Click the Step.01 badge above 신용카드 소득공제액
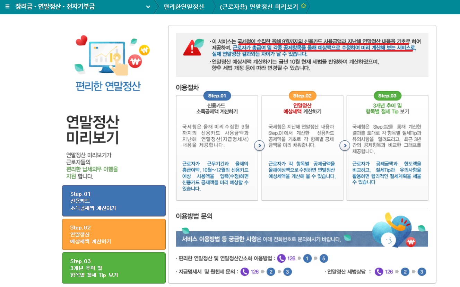 point(217,96)
